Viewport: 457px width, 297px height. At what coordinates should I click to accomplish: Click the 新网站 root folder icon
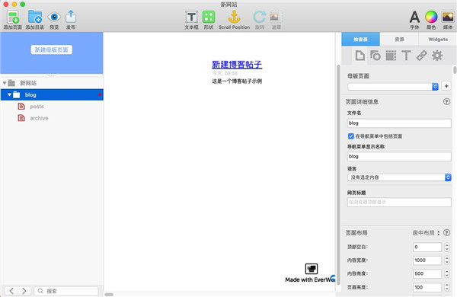11,83
